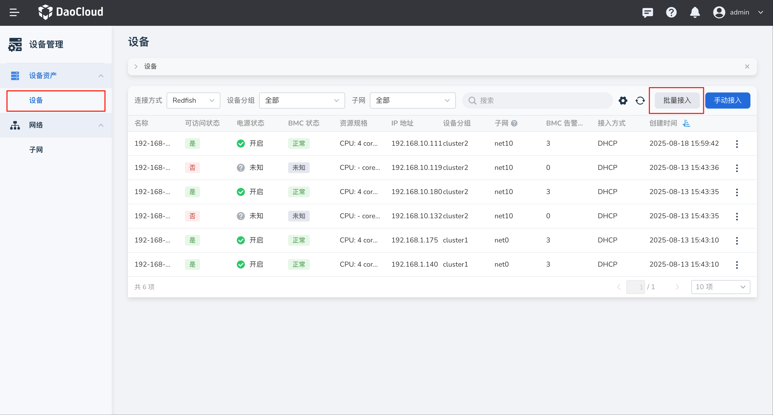This screenshot has height=415, width=773.
Task: Open the Redfish connection method dropdown
Action: [x=193, y=101]
